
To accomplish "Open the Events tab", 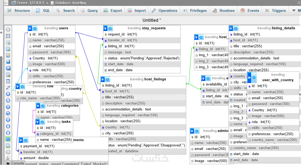I will [x=250, y=10].
